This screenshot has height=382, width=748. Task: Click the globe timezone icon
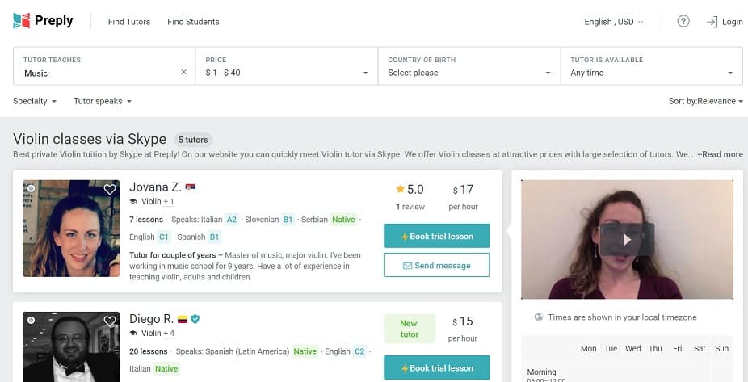click(x=539, y=317)
